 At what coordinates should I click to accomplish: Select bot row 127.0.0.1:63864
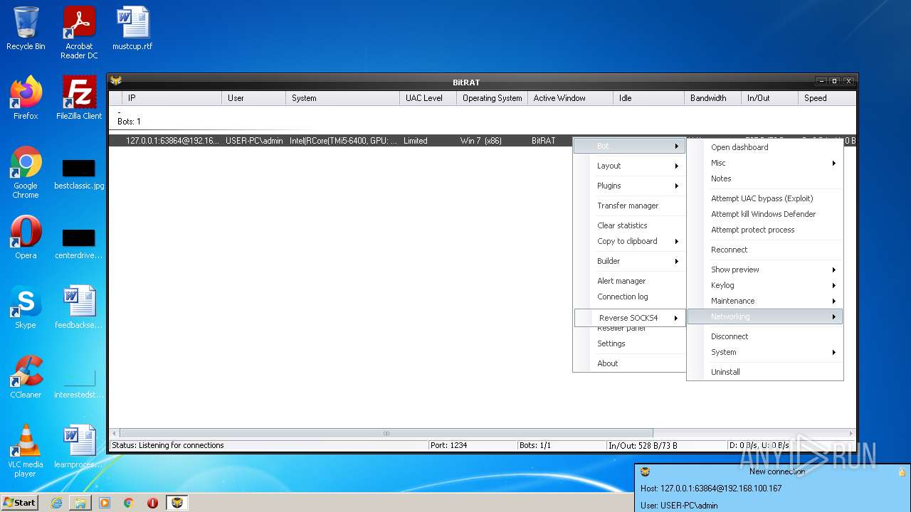tap(342, 141)
